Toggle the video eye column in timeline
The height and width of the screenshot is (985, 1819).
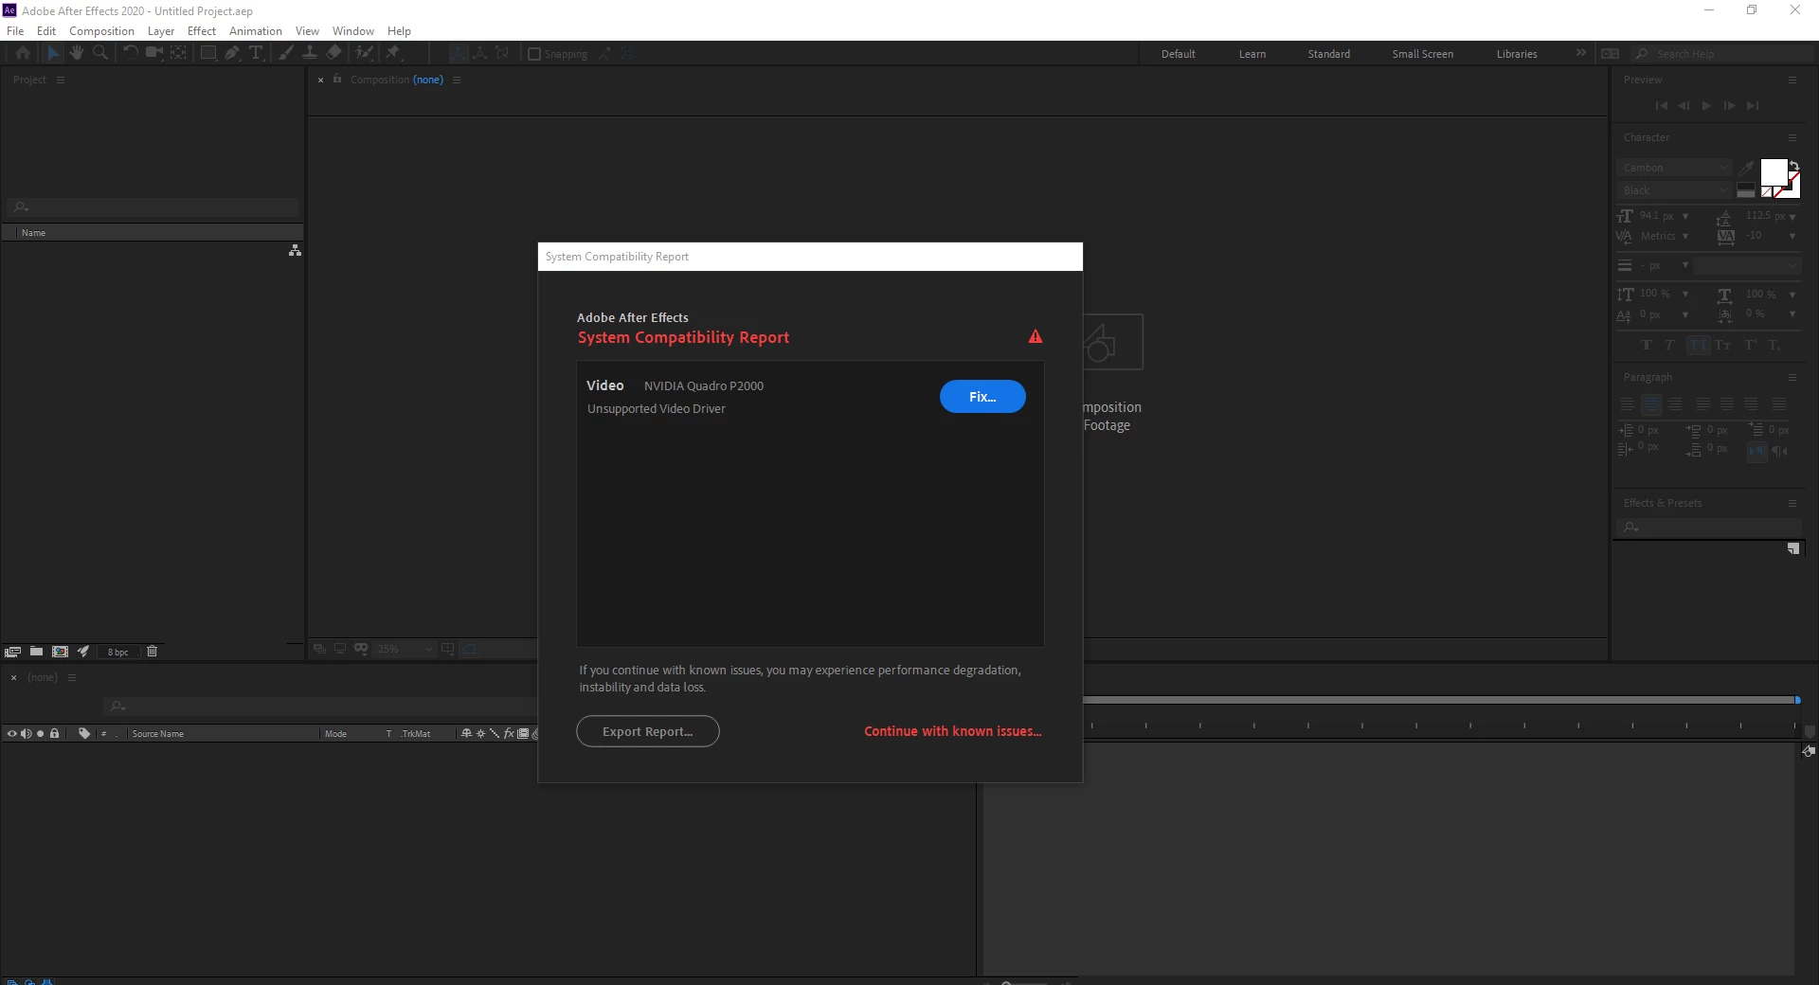click(x=11, y=733)
